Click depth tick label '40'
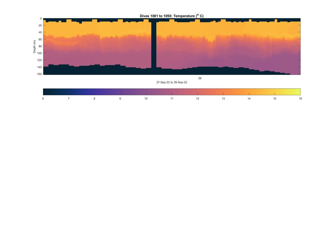The image size is (332, 245). coord(40,32)
